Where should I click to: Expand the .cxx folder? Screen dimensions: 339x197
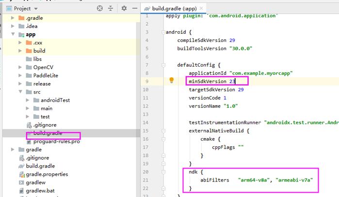pos(20,42)
